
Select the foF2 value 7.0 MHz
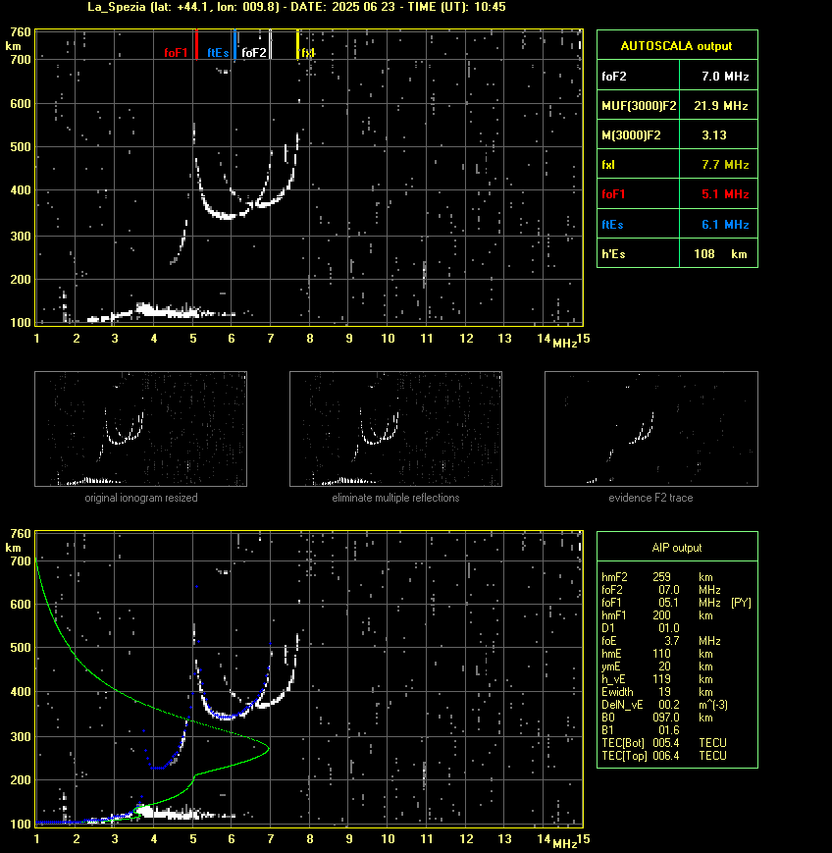point(725,77)
